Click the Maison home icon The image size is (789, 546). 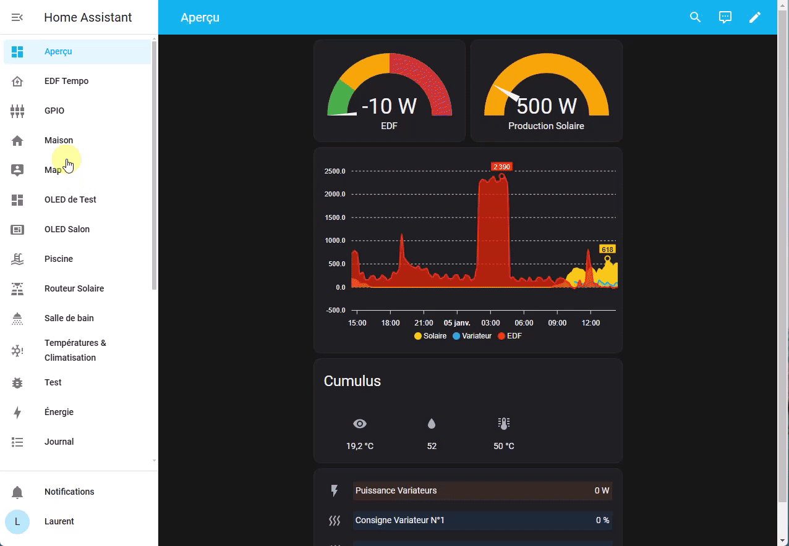17,141
